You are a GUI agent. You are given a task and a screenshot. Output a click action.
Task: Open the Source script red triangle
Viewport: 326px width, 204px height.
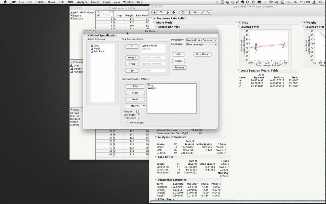click(x=71, y=16)
